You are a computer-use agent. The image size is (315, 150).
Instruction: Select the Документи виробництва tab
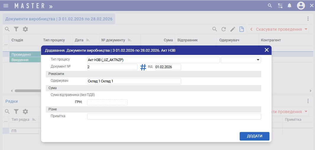click(59, 19)
